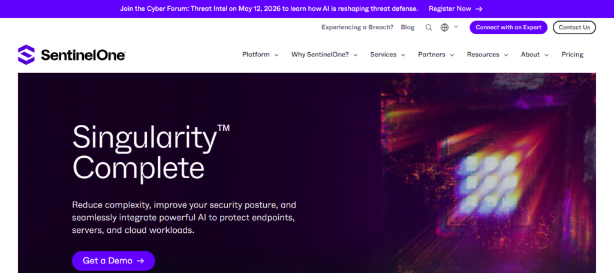Click the SentinelOne wordmark text

coord(83,55)
